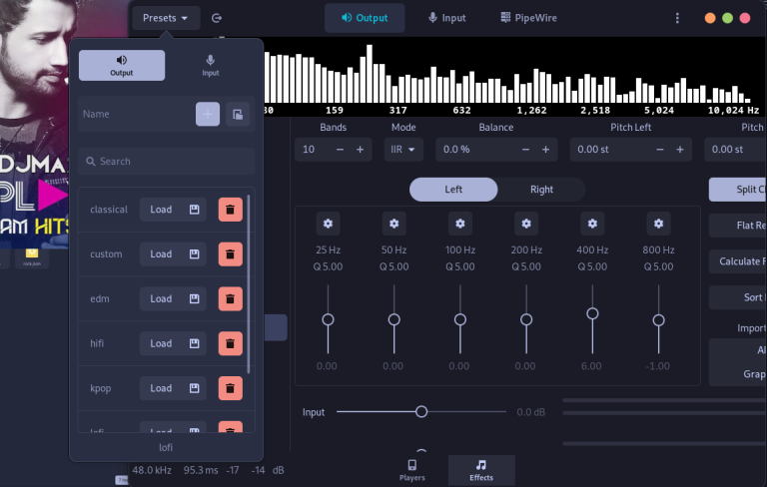
Task: Click the Input level slider handle
Action: pyautogui.click(x=421, y=411)
